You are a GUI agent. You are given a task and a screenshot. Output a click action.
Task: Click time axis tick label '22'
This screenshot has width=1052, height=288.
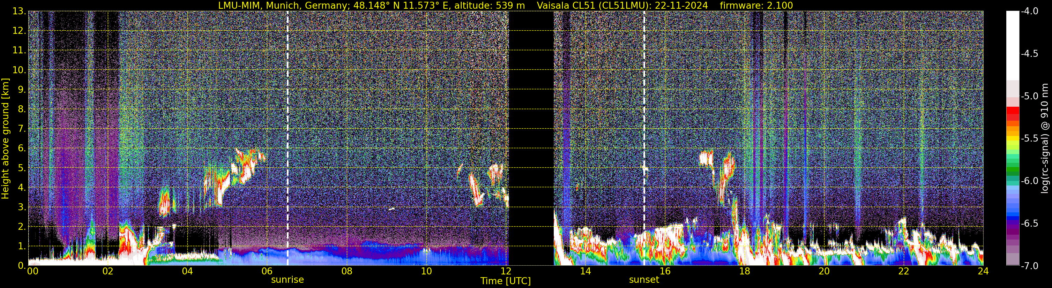point(904,272)
